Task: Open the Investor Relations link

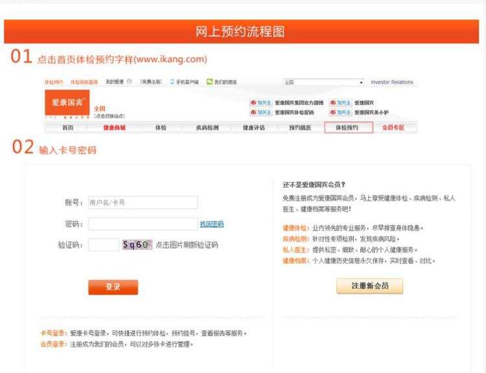Action: point(391,82)
